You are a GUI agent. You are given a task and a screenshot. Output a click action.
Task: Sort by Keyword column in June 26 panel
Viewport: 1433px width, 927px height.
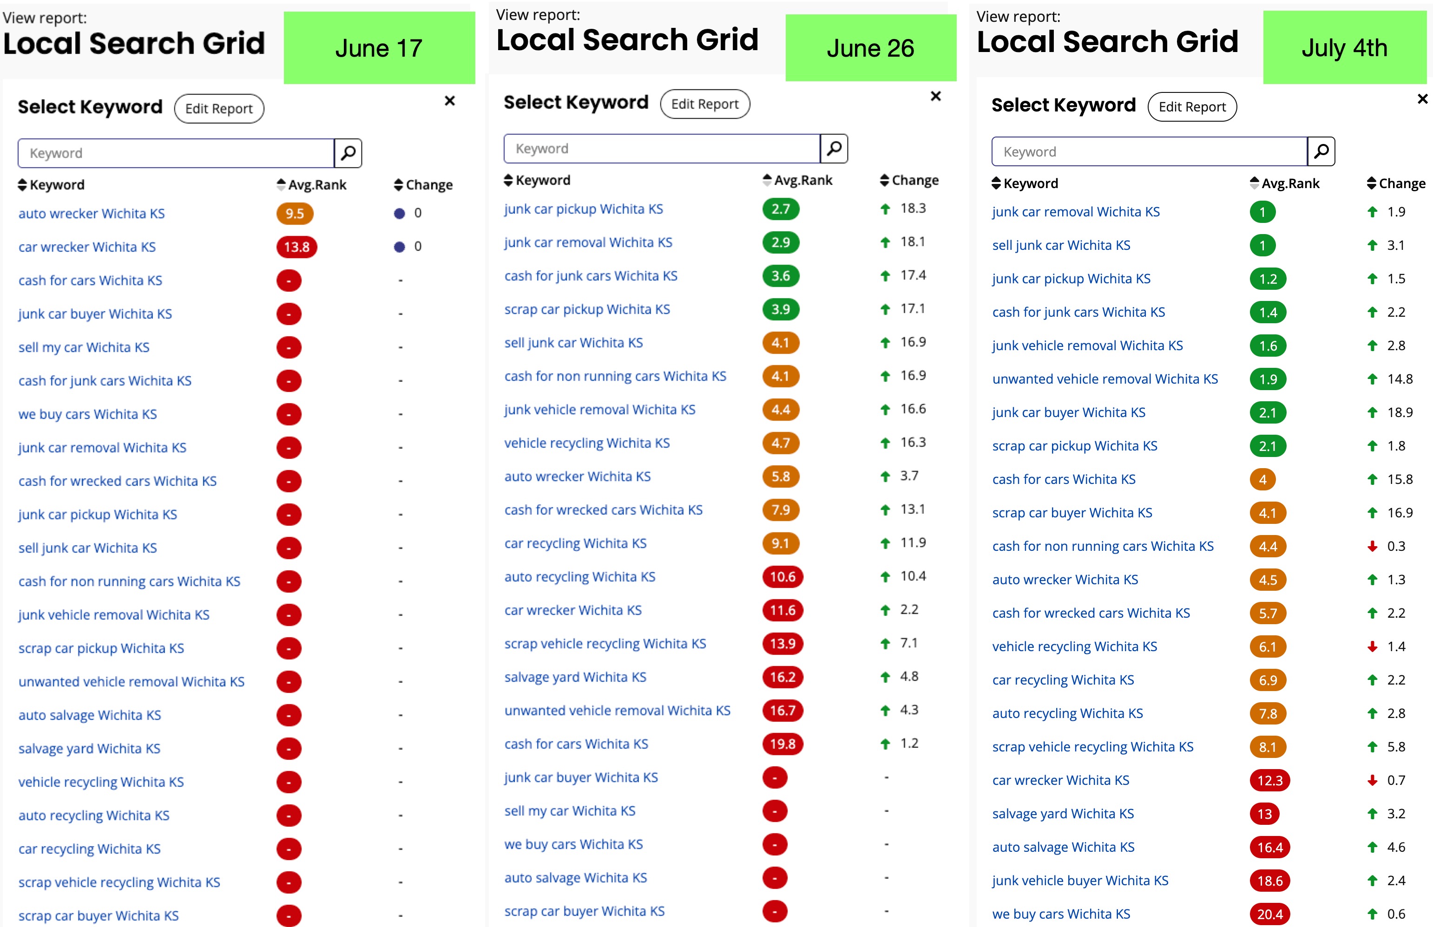(537, 180)
